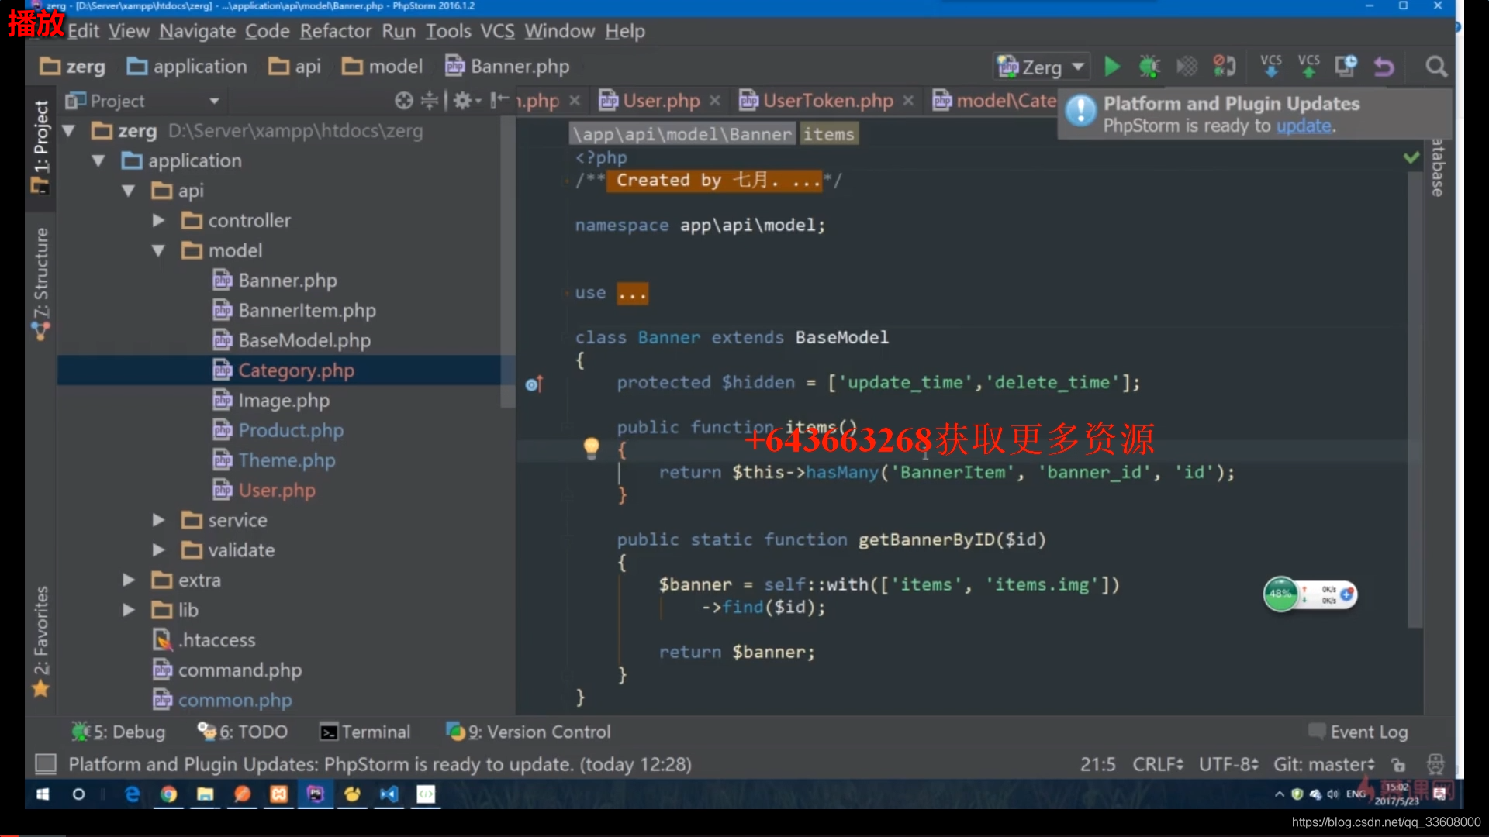Expand the lib folder

[x=129, y=610]
